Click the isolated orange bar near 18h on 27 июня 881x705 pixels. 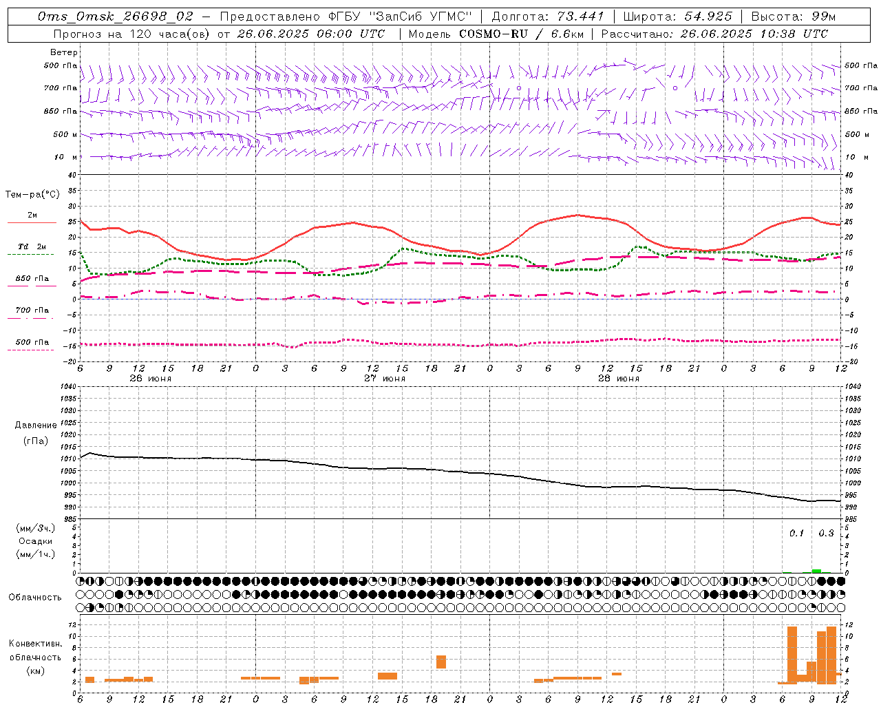click(x=441, y=662)
